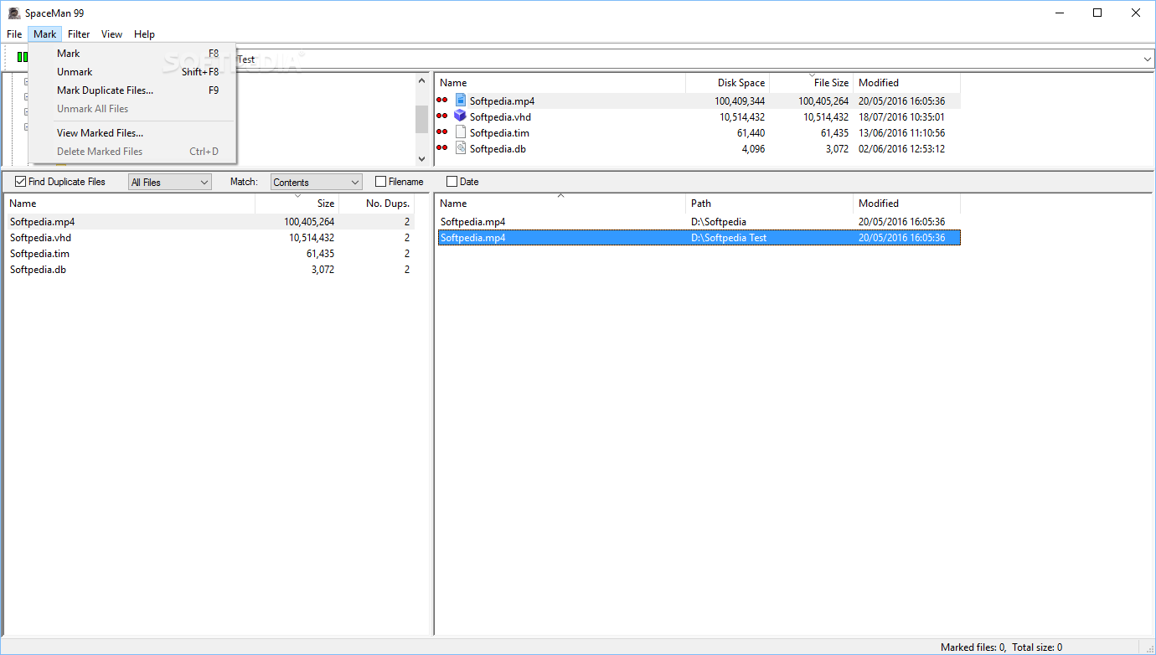Image resolution: width=1156 pixels, height=655 pixels.
Task: Choose Unmark from the Mark menu
Action: pos(132,72)
